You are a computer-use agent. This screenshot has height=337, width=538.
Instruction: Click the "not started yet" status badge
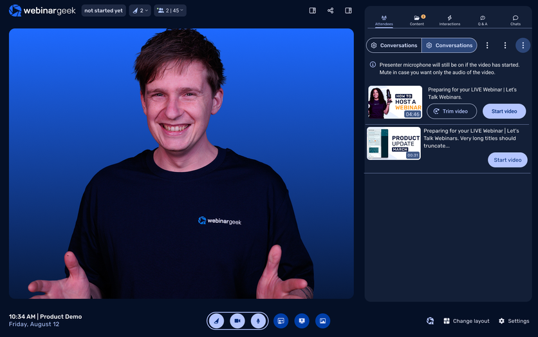(103, 11)
